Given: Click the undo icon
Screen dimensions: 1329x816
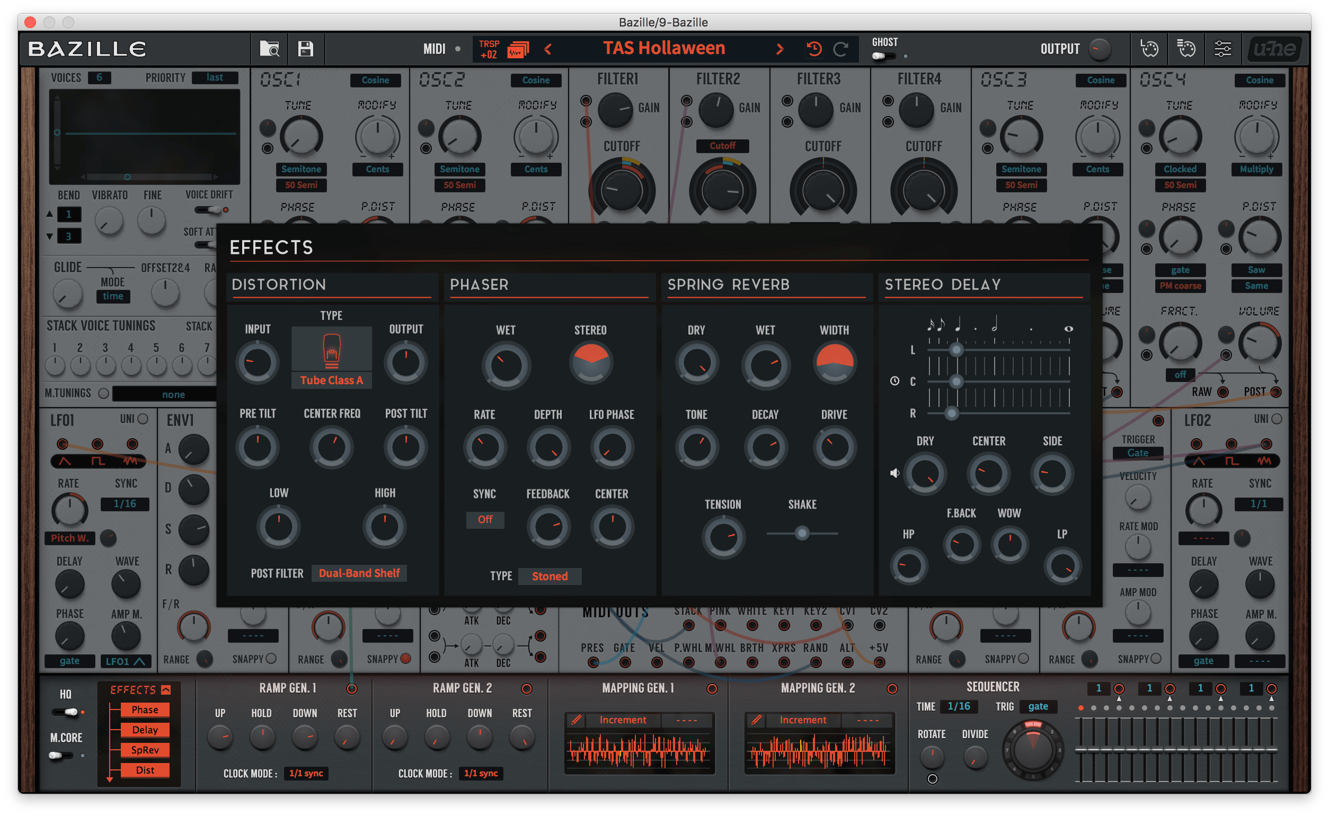Looking at the screenshot, I should [x=814, y=49].
